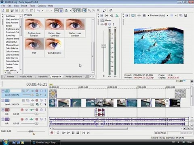
Task: Select Cookie Cutter effect in list
Action: [12, 64]
